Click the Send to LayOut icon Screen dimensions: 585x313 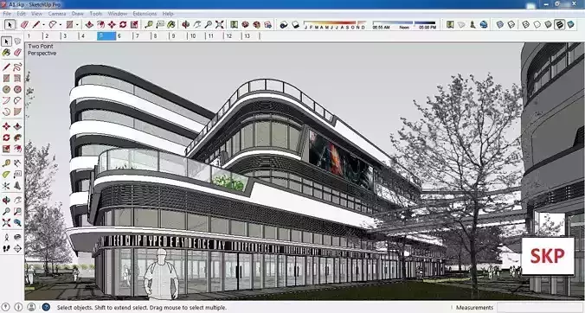click(x=268, y=24)
